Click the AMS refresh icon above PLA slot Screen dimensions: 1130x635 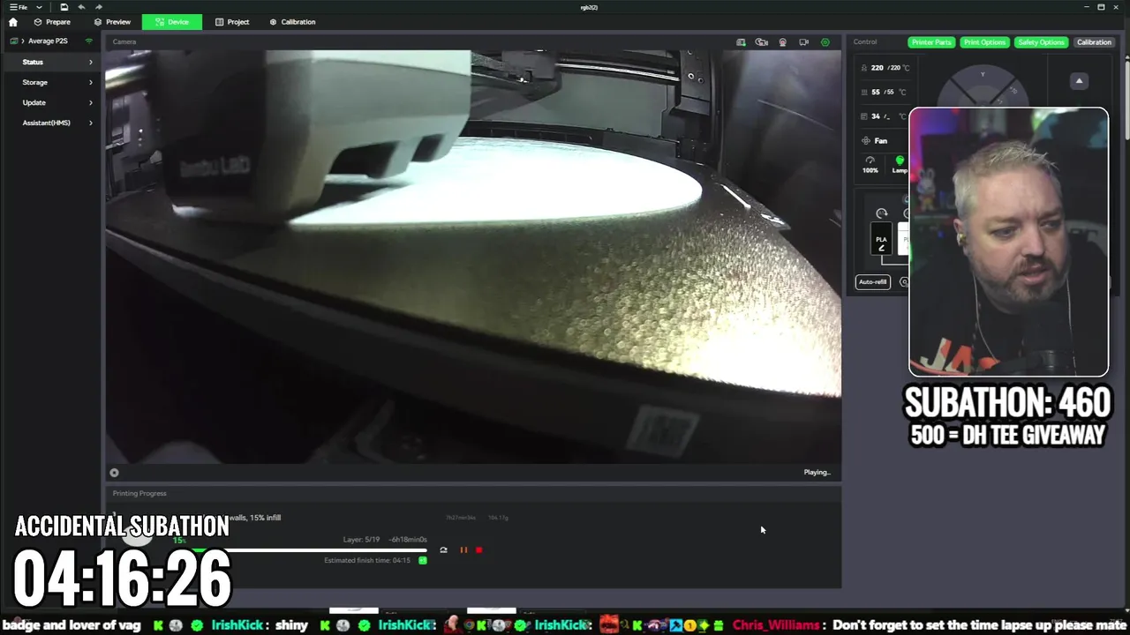[x=881, y=213]
